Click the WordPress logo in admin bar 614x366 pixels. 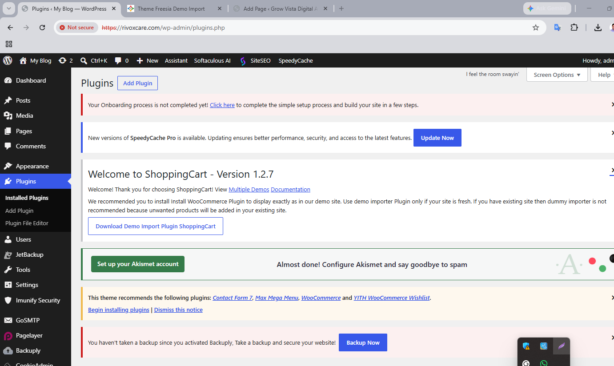point(7,60)
